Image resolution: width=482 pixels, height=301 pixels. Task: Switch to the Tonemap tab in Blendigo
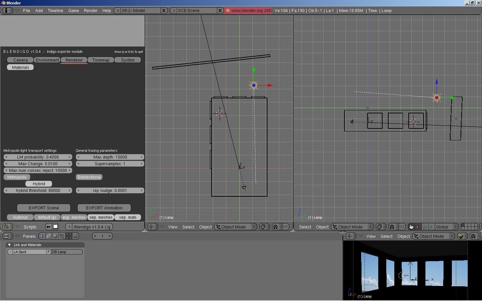tap(101, 60)
